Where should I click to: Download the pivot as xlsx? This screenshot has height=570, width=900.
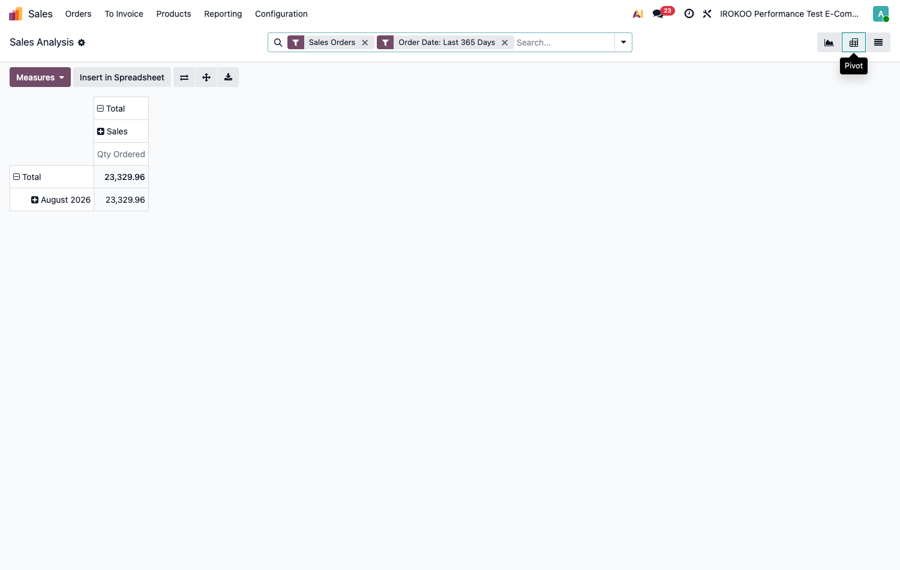(x=228, y=77)
